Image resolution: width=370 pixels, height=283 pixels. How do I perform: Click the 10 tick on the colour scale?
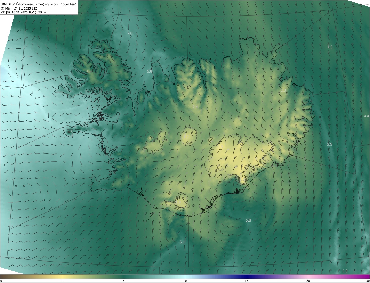pyautogui.click(x=185, y=281)
